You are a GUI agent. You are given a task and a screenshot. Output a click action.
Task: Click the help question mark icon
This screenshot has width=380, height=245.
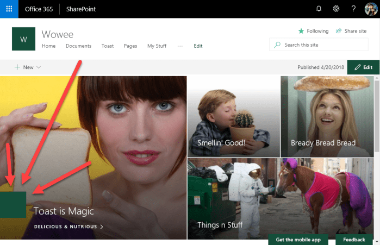tap(353, 9)
